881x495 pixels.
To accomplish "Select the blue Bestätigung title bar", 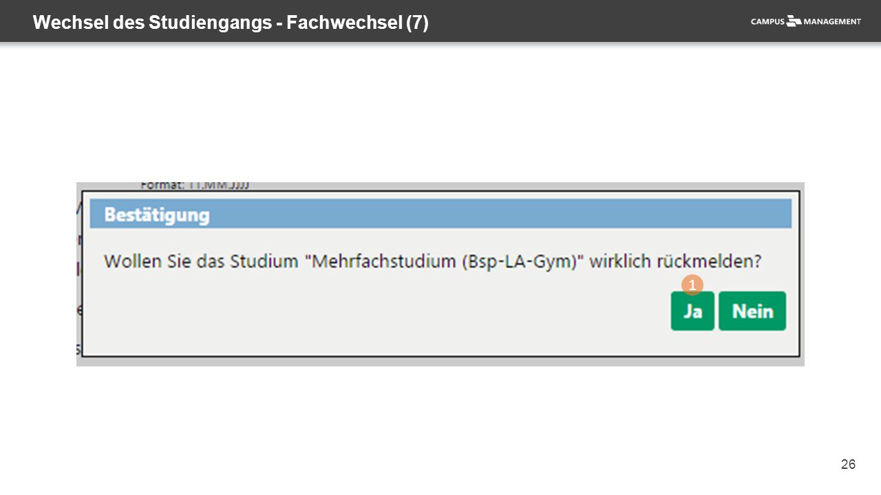I will coord(440,214).
